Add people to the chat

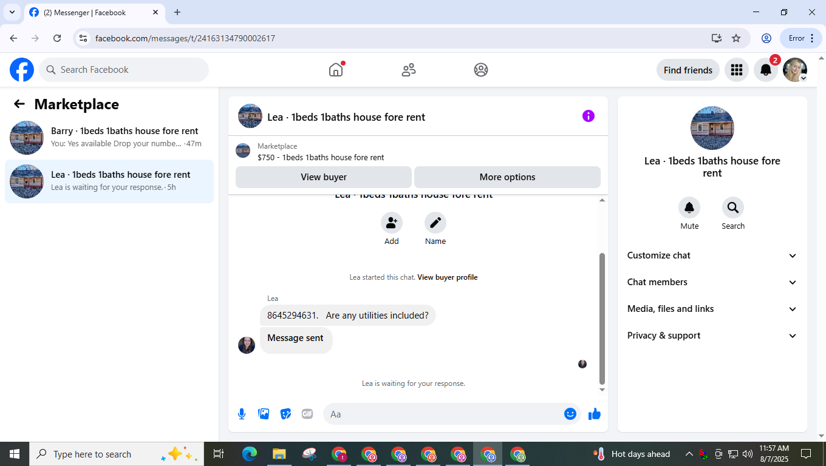392,223
